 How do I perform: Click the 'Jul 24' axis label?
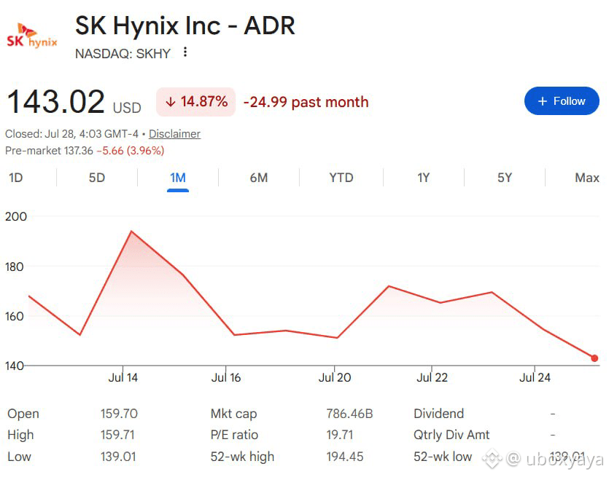(535, 377)
